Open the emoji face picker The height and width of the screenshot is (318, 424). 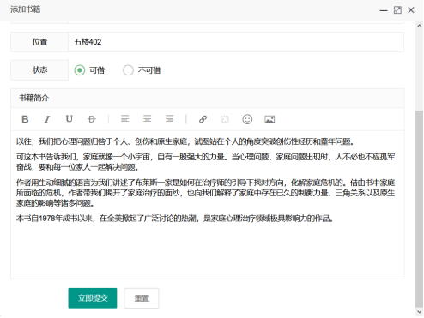click(247, 119)
